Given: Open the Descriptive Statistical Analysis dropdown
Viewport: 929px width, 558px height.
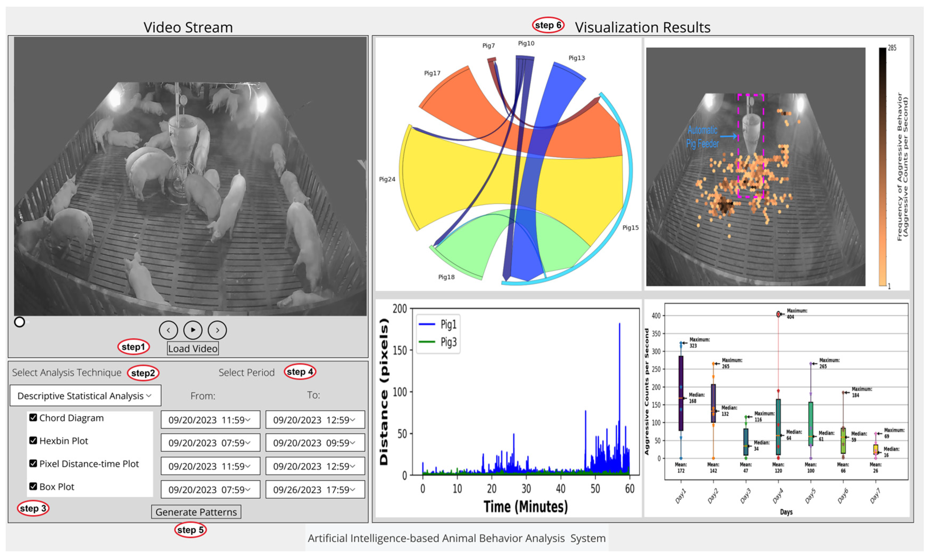Looking at the screenshot, I should click(x=85, y=396).
